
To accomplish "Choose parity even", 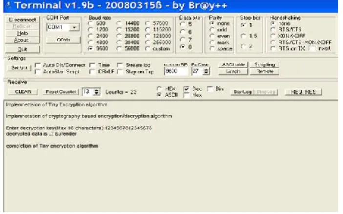I will [212, 36].
